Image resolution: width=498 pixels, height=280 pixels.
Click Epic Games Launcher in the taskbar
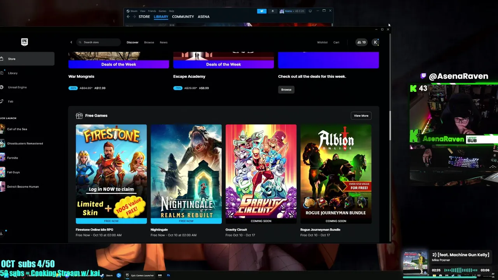point(140,275)
